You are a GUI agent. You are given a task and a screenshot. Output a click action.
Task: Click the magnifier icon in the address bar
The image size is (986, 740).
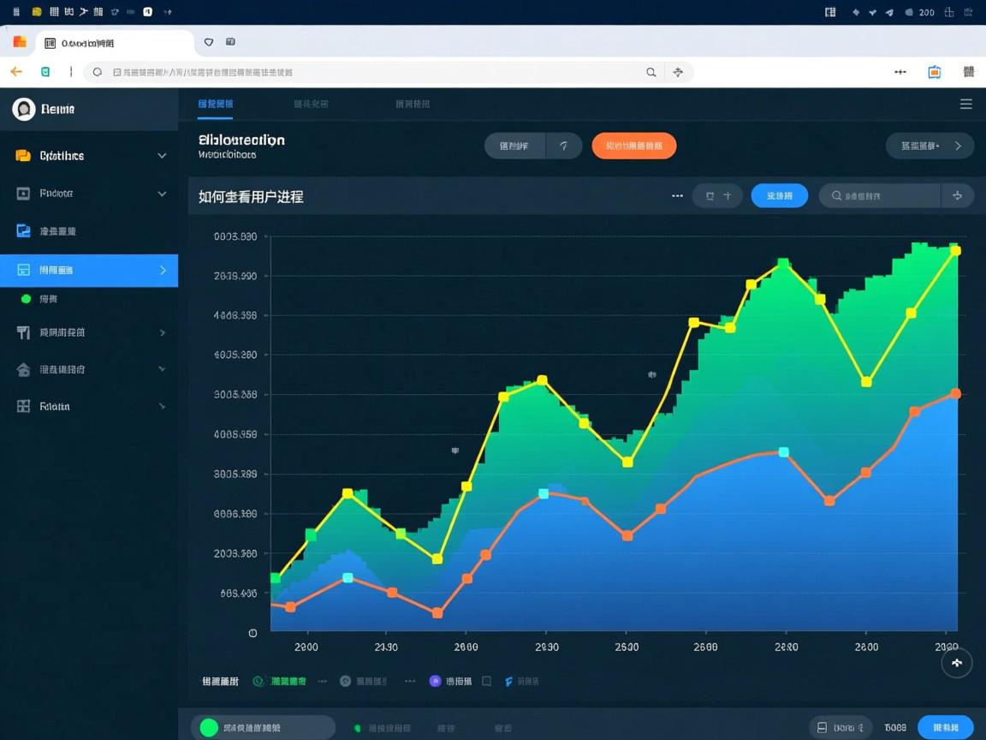click(x=651, y=73)
